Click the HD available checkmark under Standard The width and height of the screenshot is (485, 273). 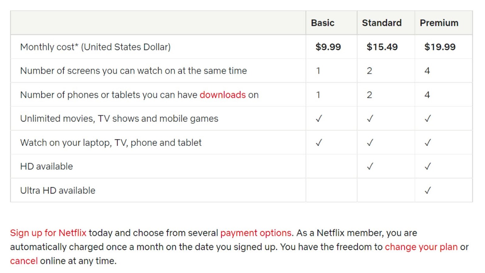coord(370,166)
